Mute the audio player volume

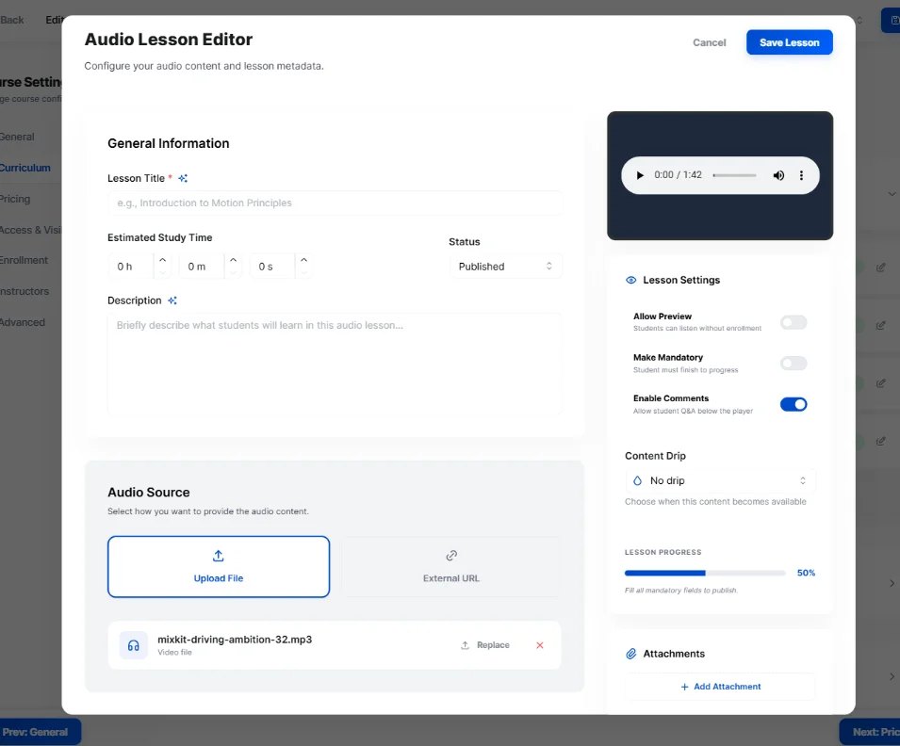point(778,175)
